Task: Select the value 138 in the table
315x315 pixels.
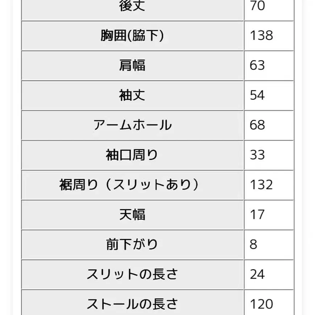Action: click(261, 36)
